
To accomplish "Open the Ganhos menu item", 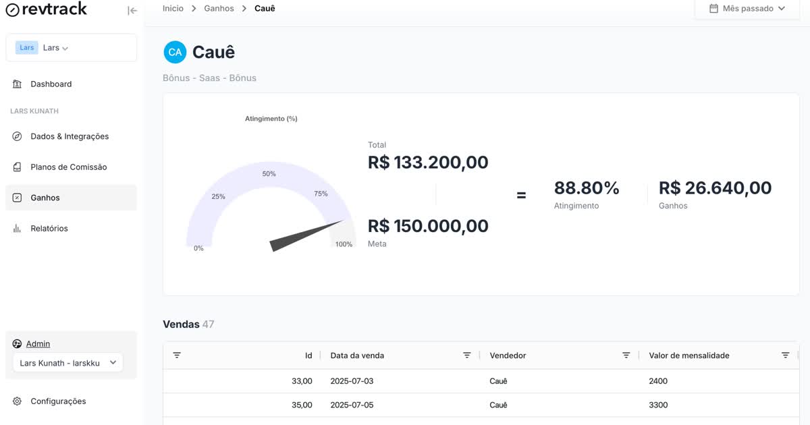I will pos(71,198).
